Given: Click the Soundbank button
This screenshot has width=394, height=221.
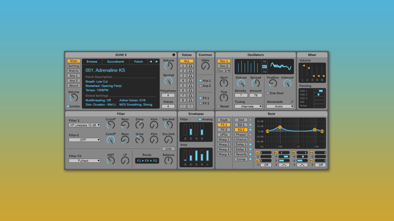Looking at the screenshot, I should [x=116, y=61].
